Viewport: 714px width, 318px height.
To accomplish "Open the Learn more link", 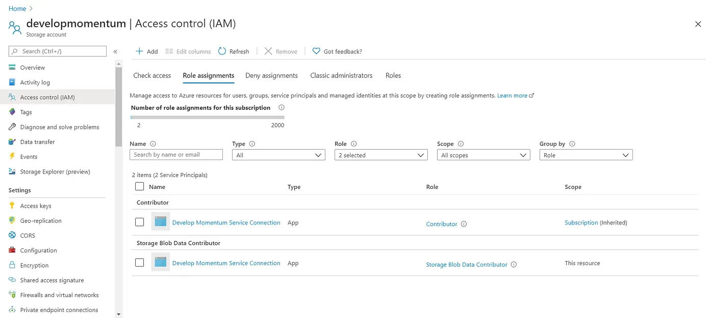I will tap(516, 96).
